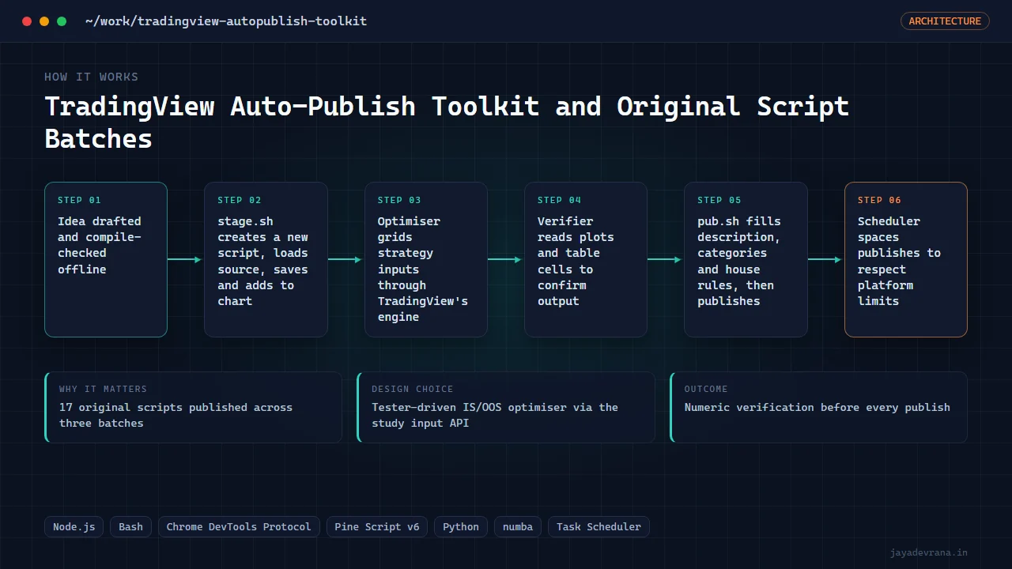The height and width of the screenshot is (569, 1012).
Task: Click the ARCHITECTURE badge
Action: 945,21
